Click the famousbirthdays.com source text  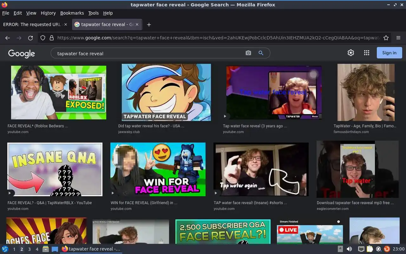(x=351, y=132)
